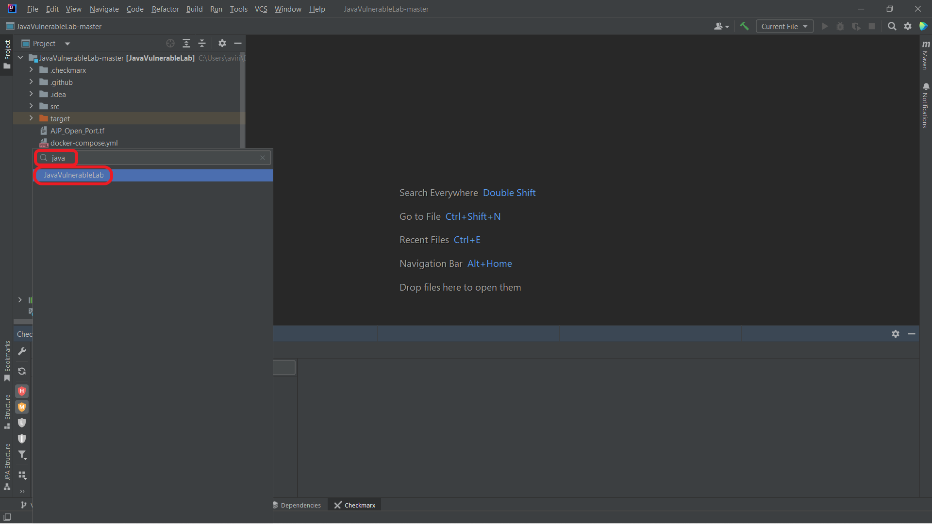Open the Notifications side panel
Viewport: 932px width, 524px height.
coord(925,105)
